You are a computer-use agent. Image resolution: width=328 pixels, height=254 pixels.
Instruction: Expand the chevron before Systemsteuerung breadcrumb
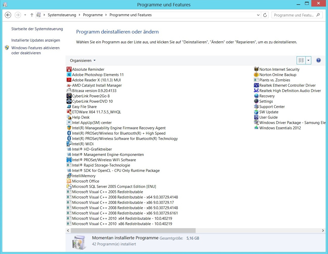tap(45, 15)
